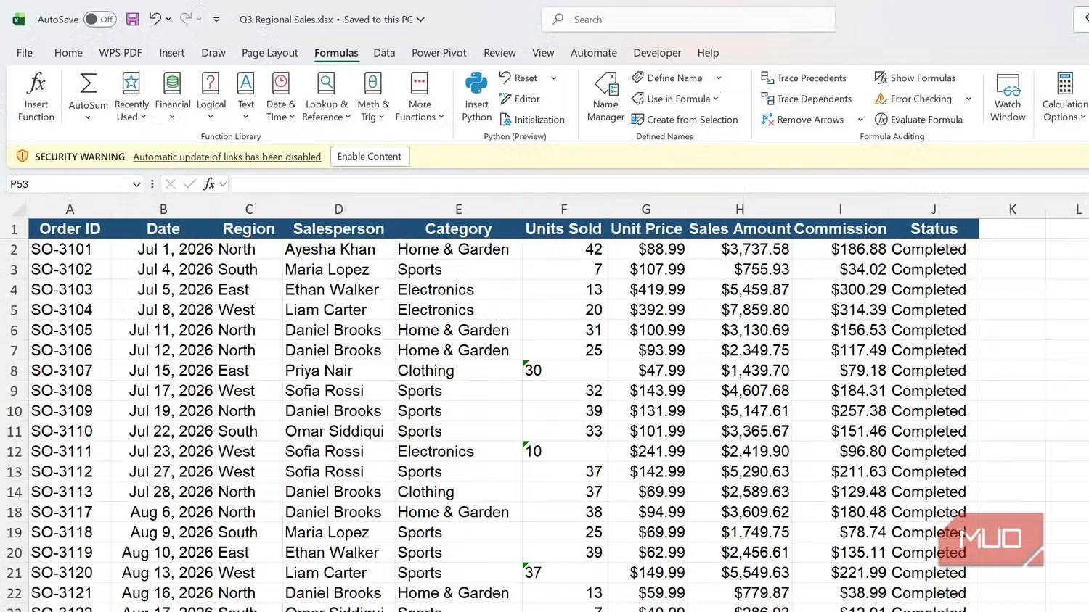This screenshot has width=1089, height=612.
Task: Select cell containing SO-3107
Action: tap(70, 371)
